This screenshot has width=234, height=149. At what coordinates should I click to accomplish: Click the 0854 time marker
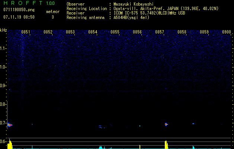point(93,32)
